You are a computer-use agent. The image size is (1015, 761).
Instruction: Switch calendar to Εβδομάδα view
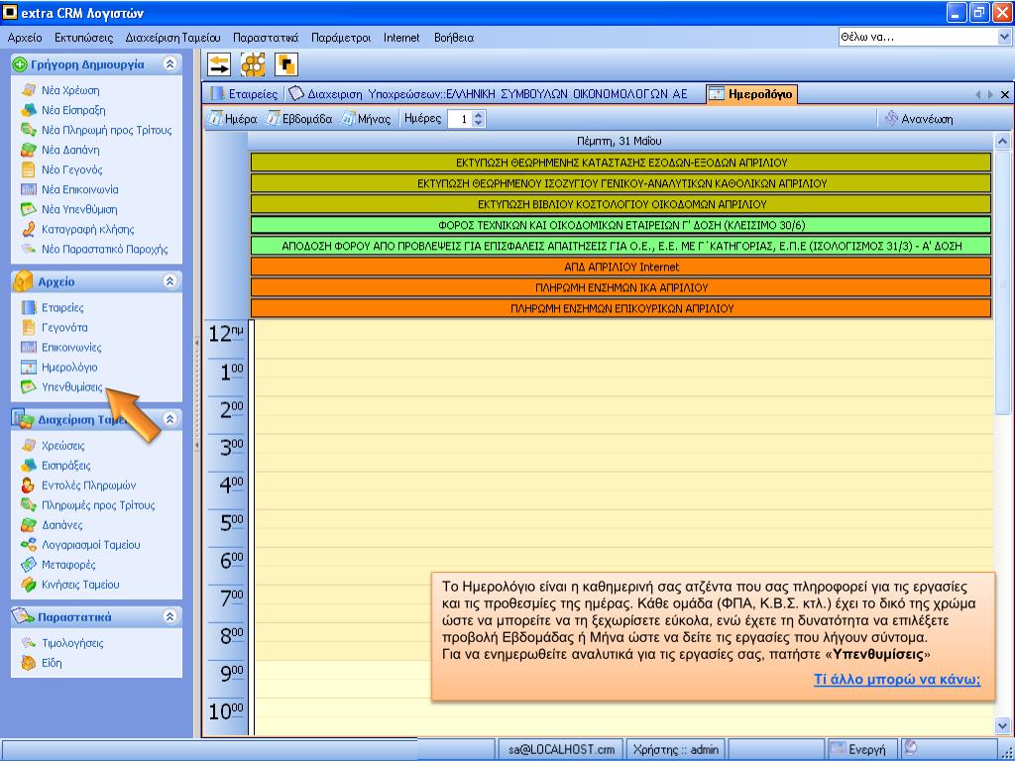point(299,119)
